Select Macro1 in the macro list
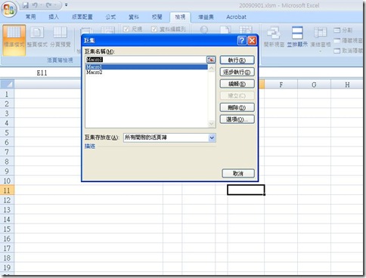Viewport: 366px width, 278px height. pos(146,67)
